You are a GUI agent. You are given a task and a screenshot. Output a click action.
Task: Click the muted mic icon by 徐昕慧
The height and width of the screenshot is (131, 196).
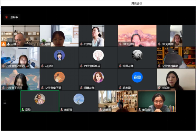(x=159, y=88)
